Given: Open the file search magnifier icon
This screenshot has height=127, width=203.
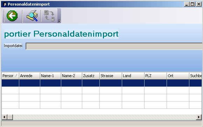Looking at the screenshot, I should [32, 16].
